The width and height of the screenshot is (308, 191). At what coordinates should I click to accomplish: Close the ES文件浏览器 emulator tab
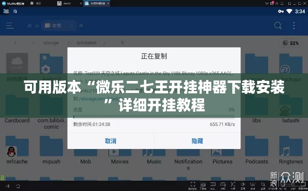(108, 3)
